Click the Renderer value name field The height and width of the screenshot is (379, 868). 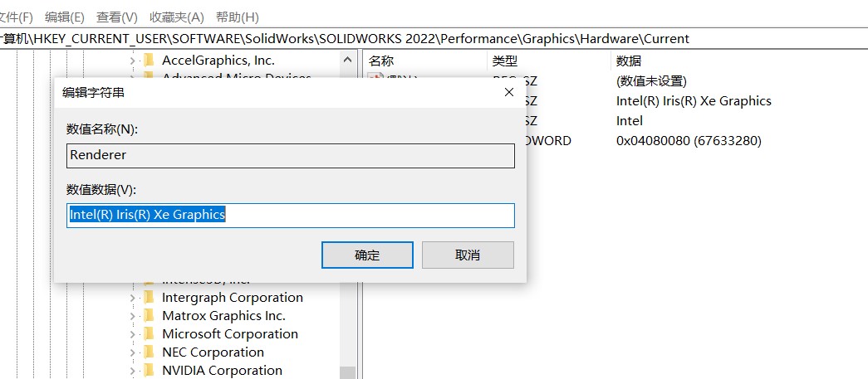(291, 155)
